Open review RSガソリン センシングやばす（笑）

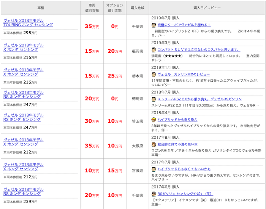point(185,194)
